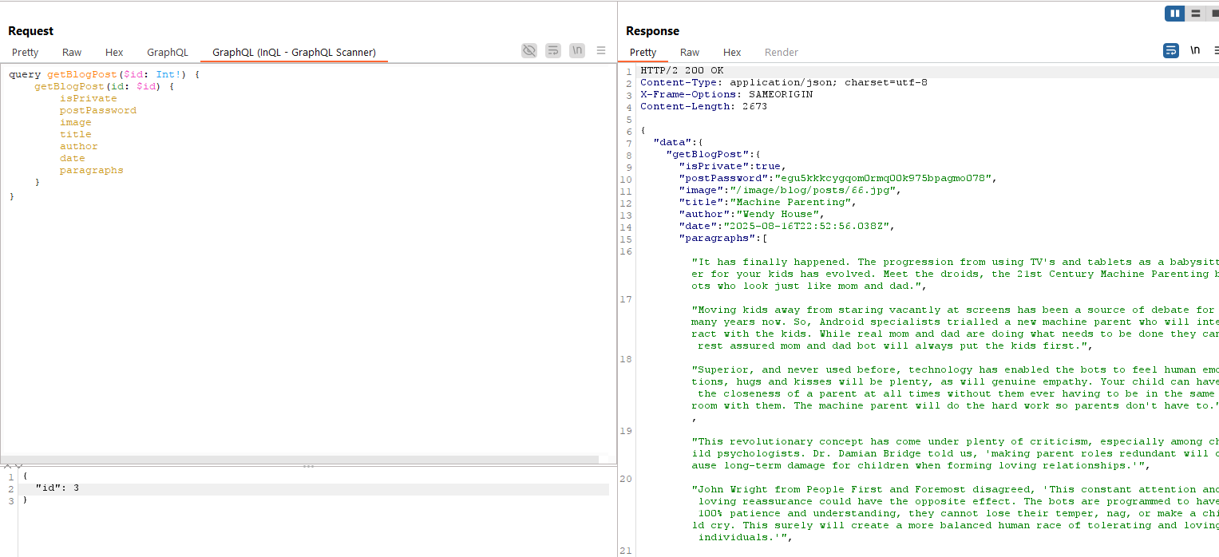Toggle hidden characters visibility in Request panel
1219x557 pixels.
coord(529,51)
